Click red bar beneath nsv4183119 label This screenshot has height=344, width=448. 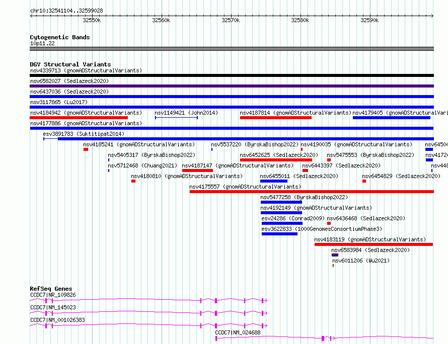(x=374, y=244)
